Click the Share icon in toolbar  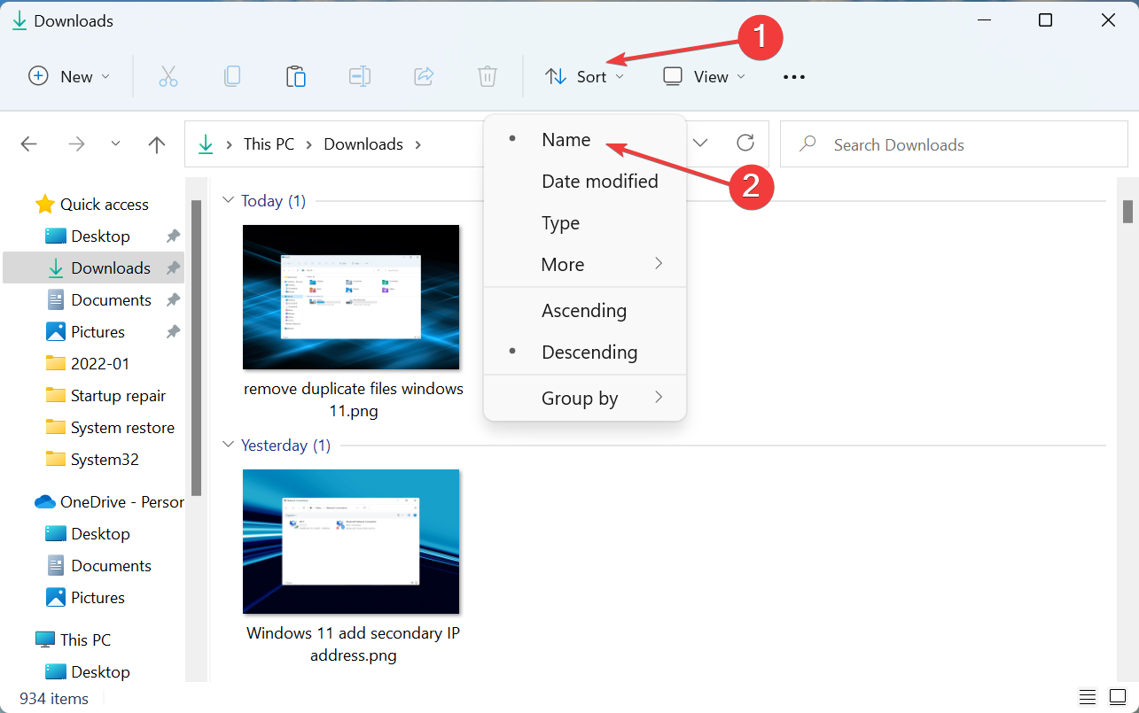pos(424,77)
